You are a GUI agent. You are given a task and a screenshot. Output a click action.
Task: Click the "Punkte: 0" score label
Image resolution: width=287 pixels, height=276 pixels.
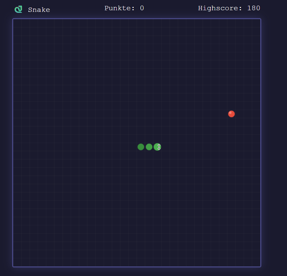coord(124,8)
